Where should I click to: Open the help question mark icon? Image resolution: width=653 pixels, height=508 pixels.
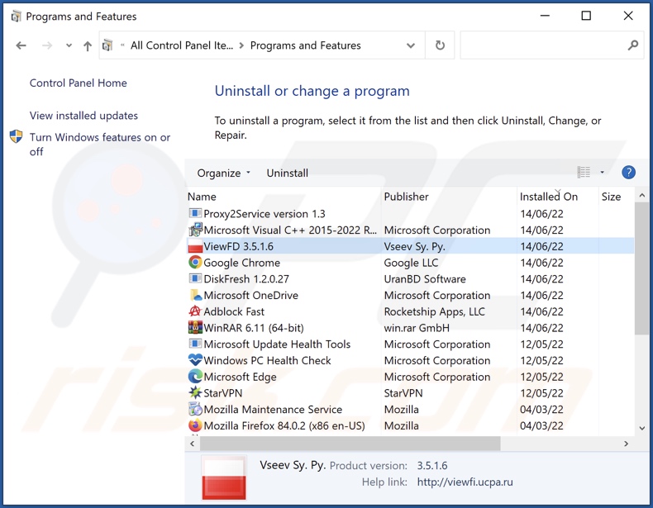(628, 173)
